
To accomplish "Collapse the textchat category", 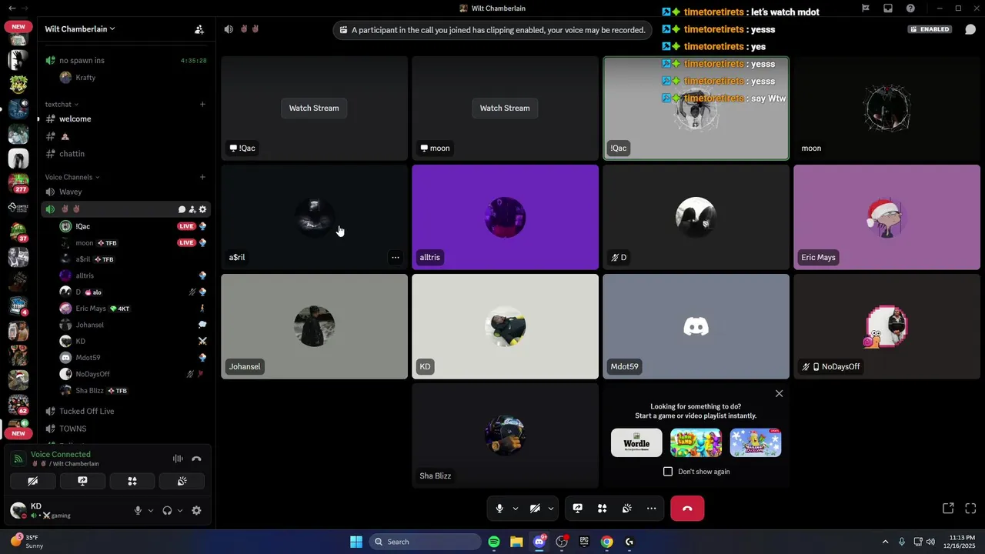I will tap(62, 104).
